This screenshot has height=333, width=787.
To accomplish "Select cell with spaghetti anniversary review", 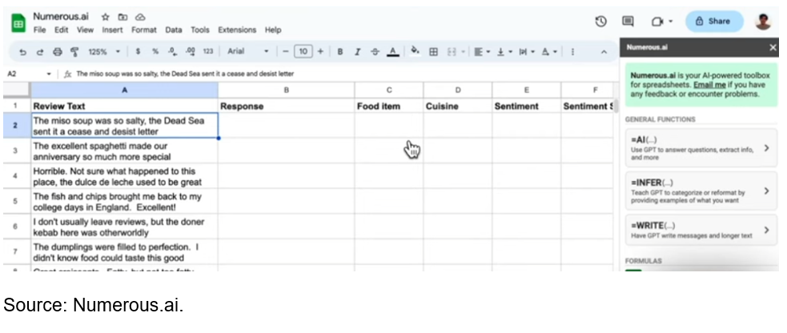I will tap(124, 151).
